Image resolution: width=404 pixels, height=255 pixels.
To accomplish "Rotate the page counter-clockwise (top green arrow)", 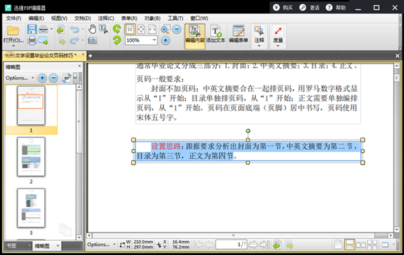I will pyautogui.click(x=117, y=29).
